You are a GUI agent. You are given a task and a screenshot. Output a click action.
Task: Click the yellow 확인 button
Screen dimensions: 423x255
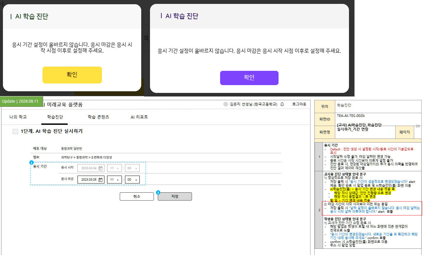pyautogui.click(x=72, y=75)
